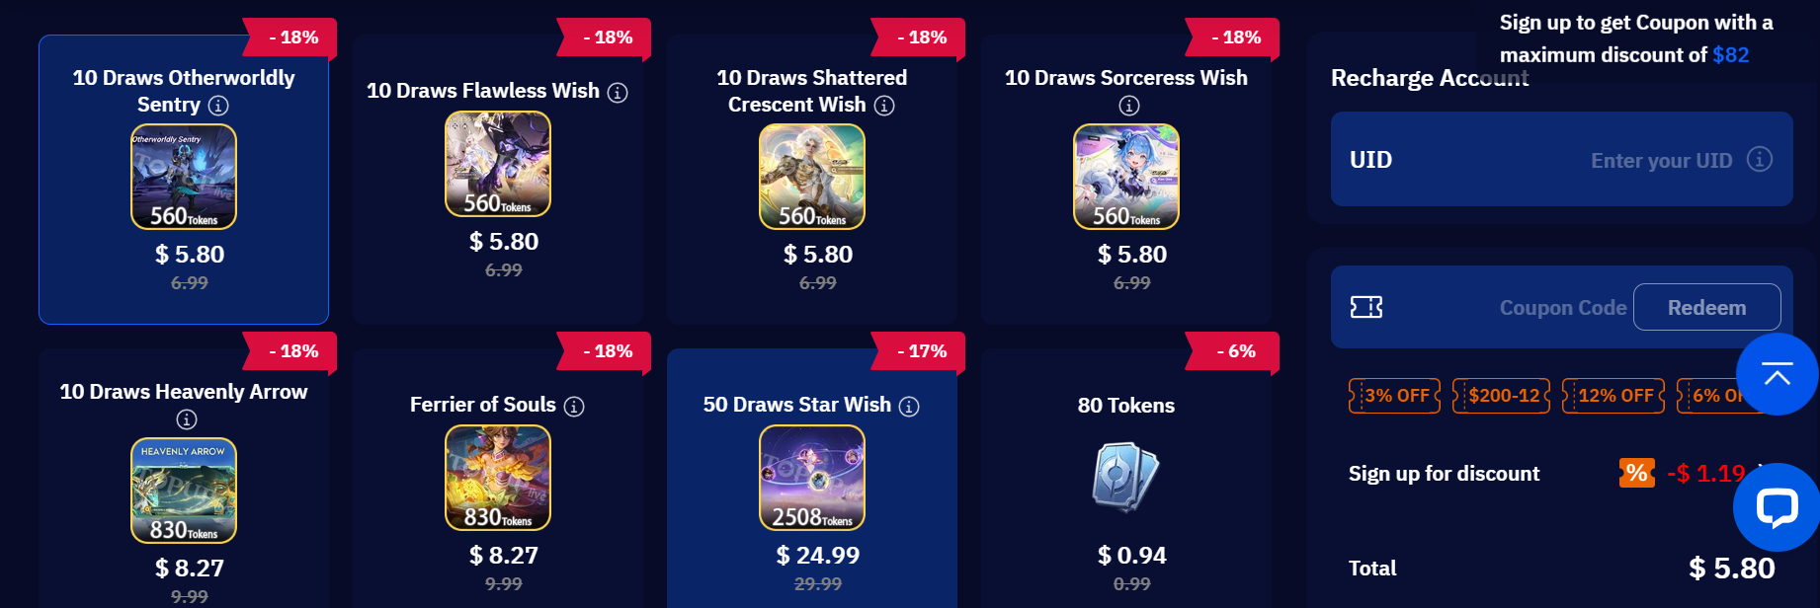This screenshot has height=608, width=1820.
Task: Open Ferrier of Souls info icon
Action: (574, 407)
